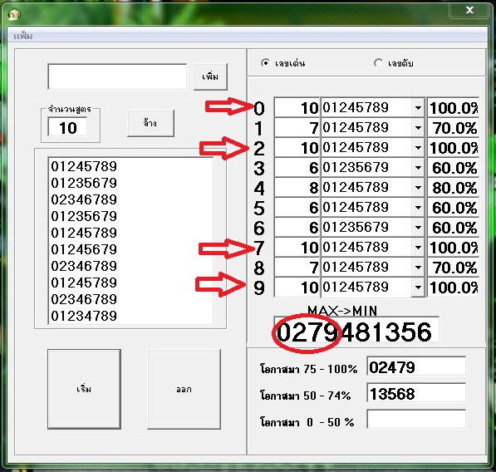The height and width of the screenshot is (472, 496).
Task: Click the เริ่ม button
Action: [84, 389]
